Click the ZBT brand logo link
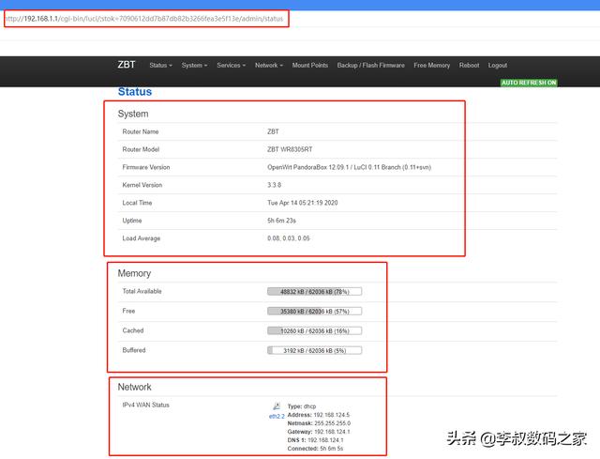This screenshot has width=600, height=459. coord(127,65)
